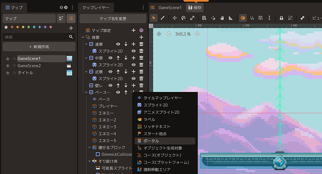322x174 pixels.
Task: Toggle visibility of 遠景 layer
Action: [118, 44]
